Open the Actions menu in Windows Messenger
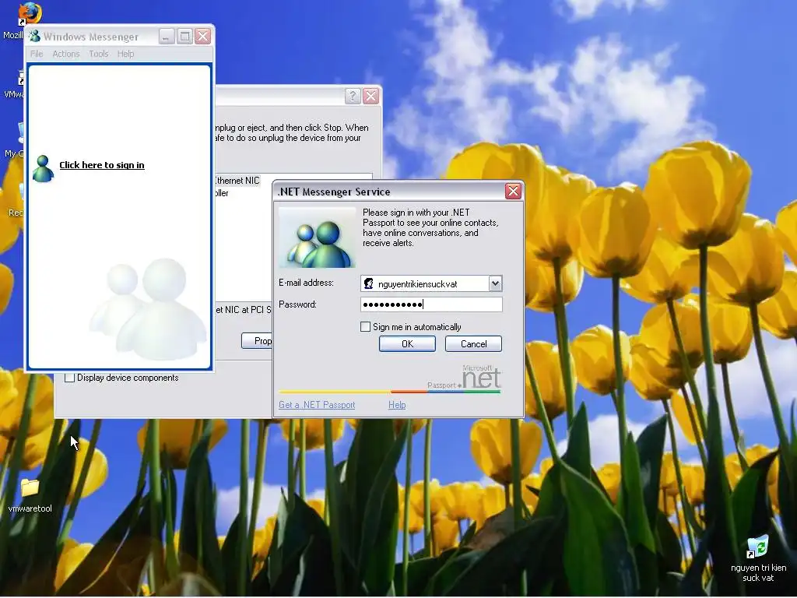Viewport: 797px width, 598px height. click(66, 54)
